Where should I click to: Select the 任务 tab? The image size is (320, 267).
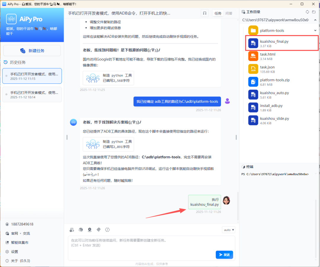(218, 13)
